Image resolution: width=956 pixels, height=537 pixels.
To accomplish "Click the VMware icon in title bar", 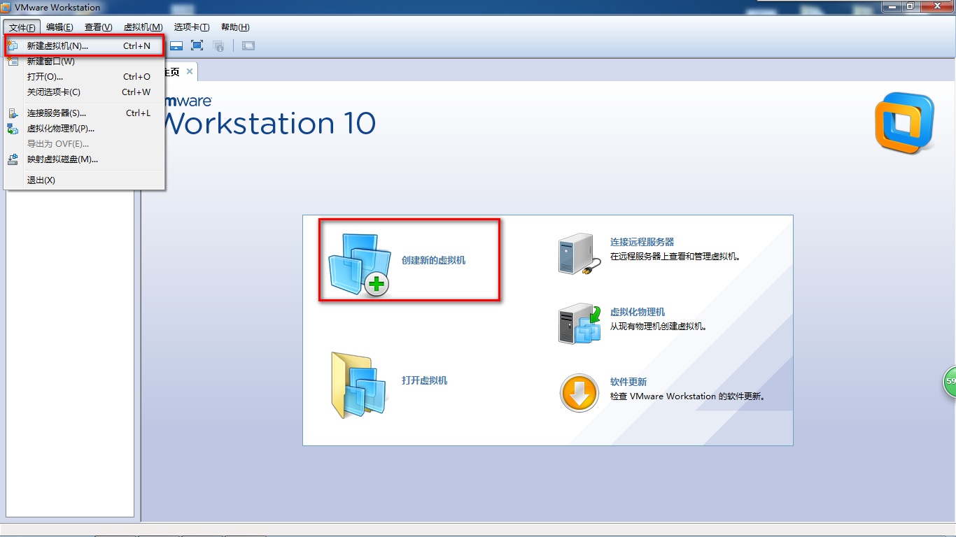I will pyautogui.click(x=8, y=8).
